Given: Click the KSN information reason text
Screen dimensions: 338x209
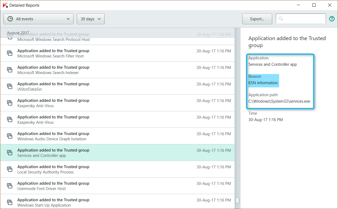Looking at the screenshot, I should click(x=263, y=83).
